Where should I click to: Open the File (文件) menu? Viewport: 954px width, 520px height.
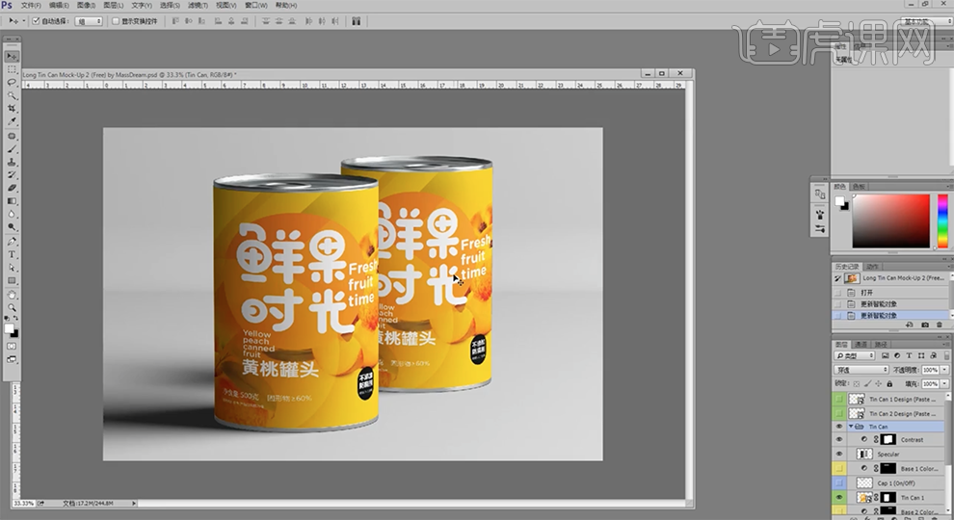tap(31, 6)
